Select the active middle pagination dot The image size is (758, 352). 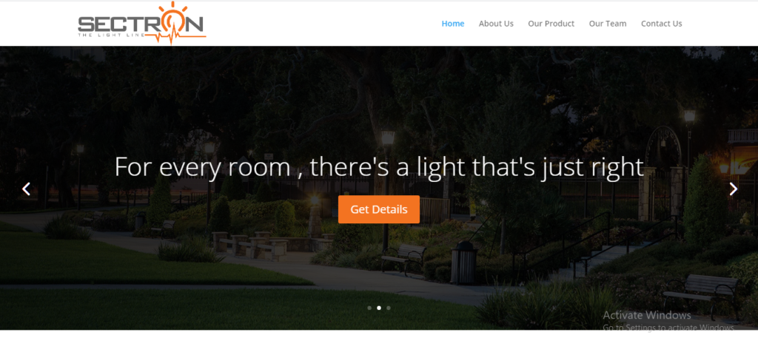(379, 308)
